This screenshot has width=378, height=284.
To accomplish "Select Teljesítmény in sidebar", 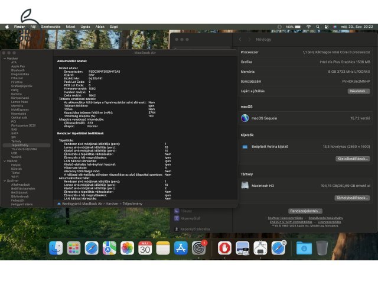I will 27,145.
